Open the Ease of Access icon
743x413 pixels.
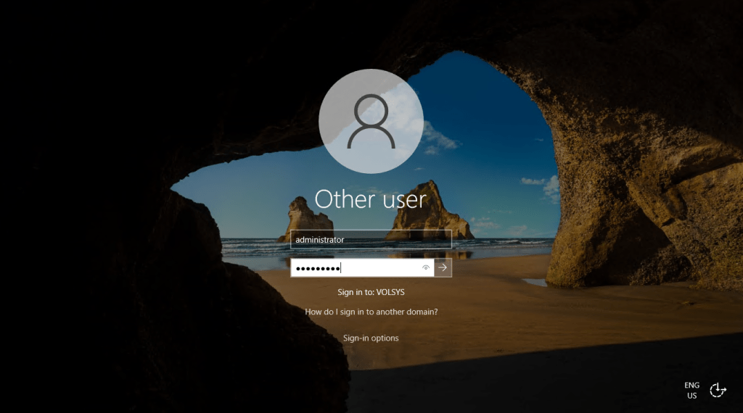[717, 390]
